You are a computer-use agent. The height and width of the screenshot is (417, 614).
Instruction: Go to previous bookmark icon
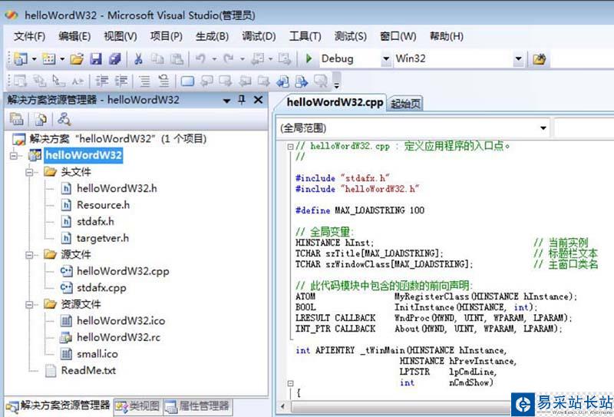(x=206, y=81)
